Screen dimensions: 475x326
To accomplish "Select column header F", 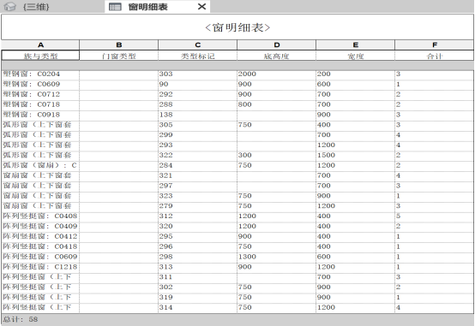I will 435,45.
